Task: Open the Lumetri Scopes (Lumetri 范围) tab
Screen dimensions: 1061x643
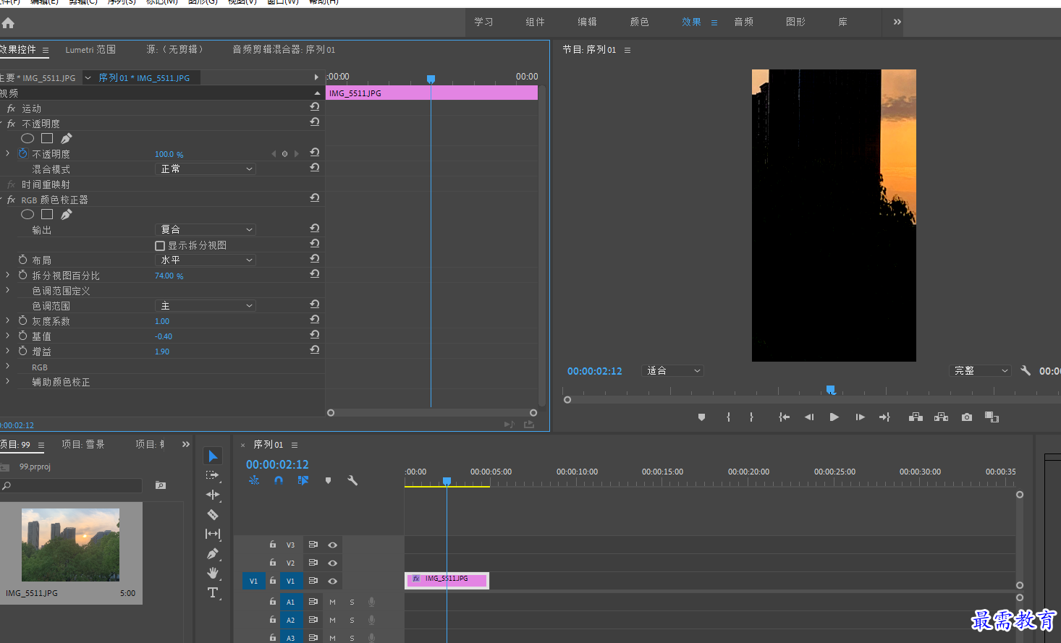Action: 90,49
